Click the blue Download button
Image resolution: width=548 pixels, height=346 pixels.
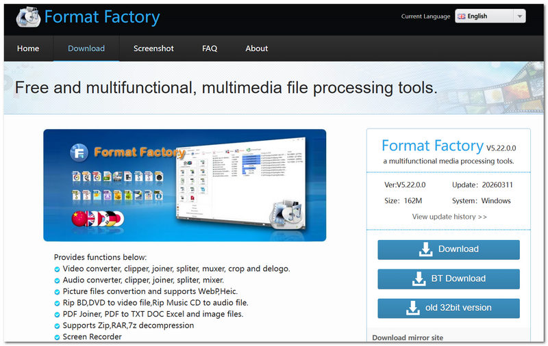449,250
